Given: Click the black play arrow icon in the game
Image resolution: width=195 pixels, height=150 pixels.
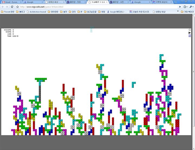Looking at the screenshot, I should pos(190,33).
